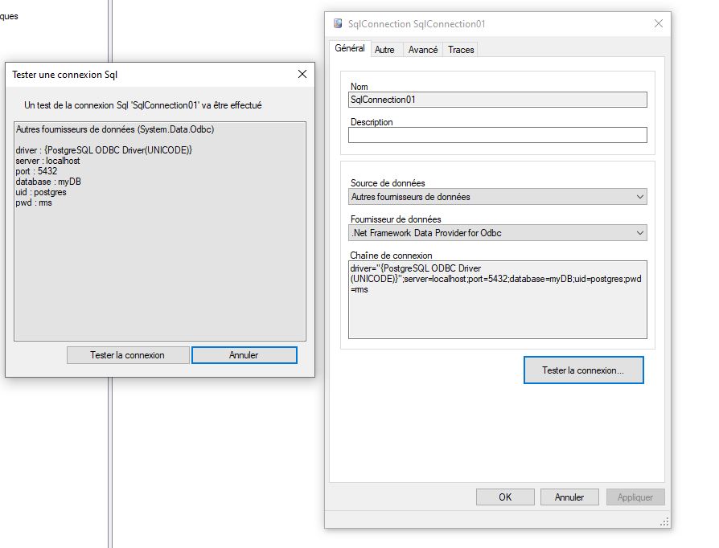Cancel the connection test dialog with Annuler
Viewport: 719px width, 548px height.
(x=244, y=355)
